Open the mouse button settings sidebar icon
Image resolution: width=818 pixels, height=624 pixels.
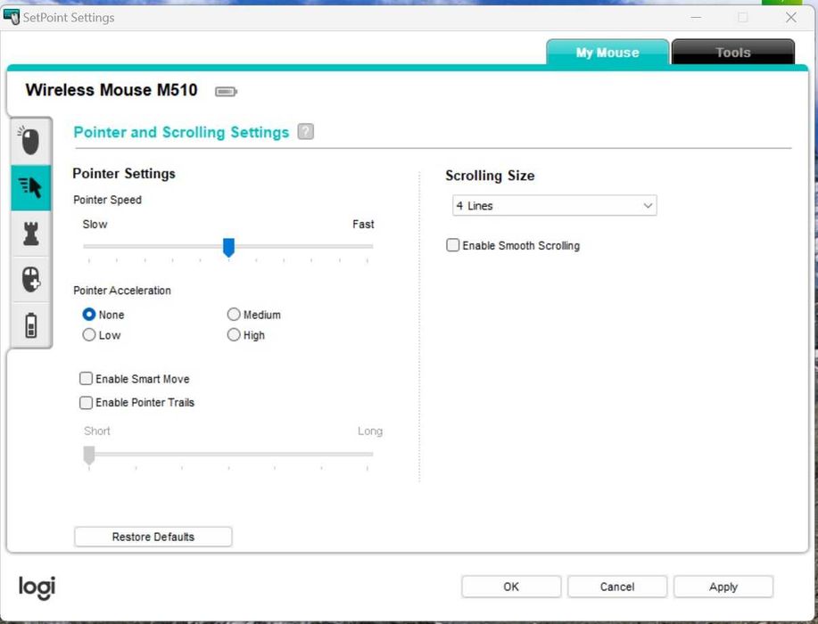coord(30,141)
